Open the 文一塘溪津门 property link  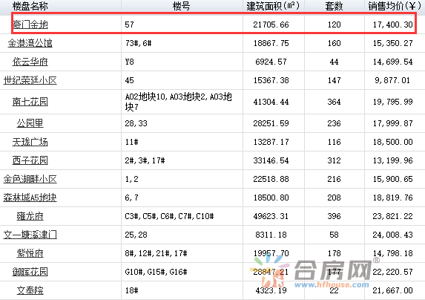30,235
